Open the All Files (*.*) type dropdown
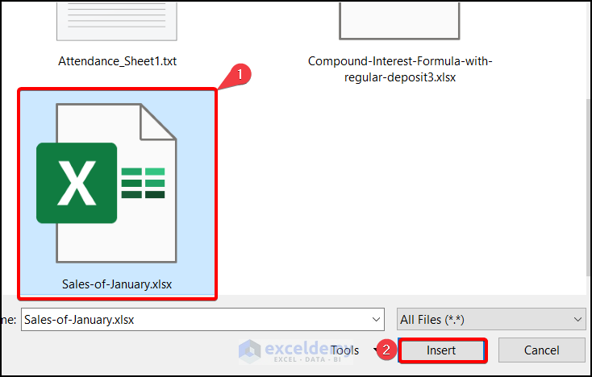Screen dimensions: 592x377 click(491, 320)
